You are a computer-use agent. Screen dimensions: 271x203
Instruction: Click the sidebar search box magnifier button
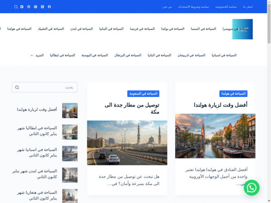pos(17,88)
